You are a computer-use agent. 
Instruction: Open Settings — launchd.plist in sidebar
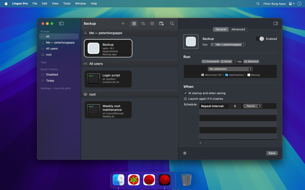pos(55,88)
